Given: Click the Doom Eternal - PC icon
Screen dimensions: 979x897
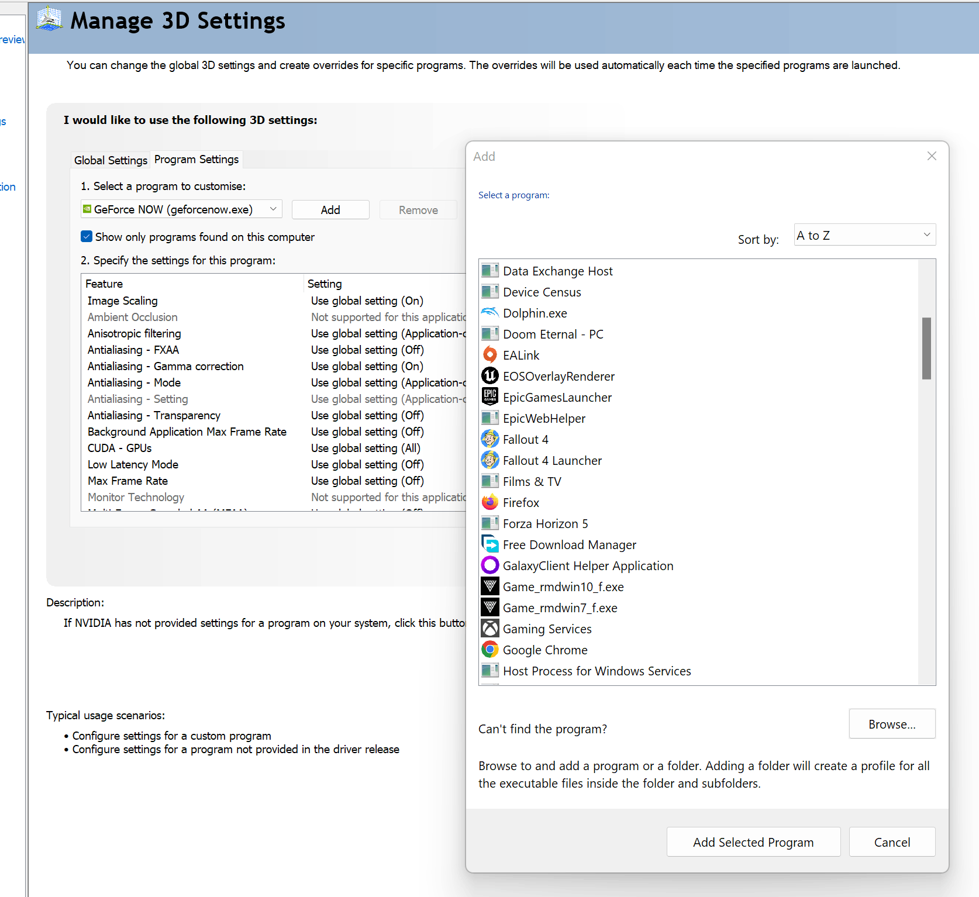Looking at the screenshot, I should [490, 334].
